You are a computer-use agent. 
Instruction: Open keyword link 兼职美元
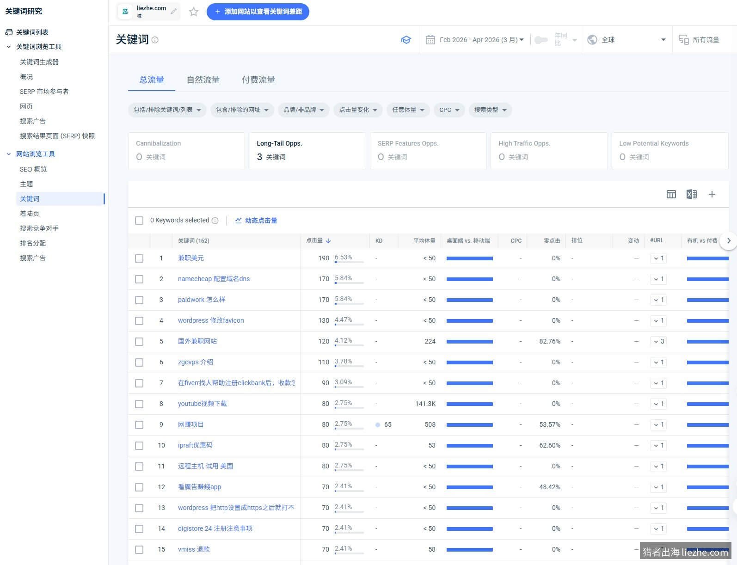(191, 258)
